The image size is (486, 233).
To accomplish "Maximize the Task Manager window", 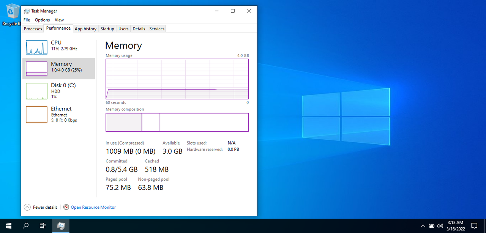I will [x=233, y=11].
